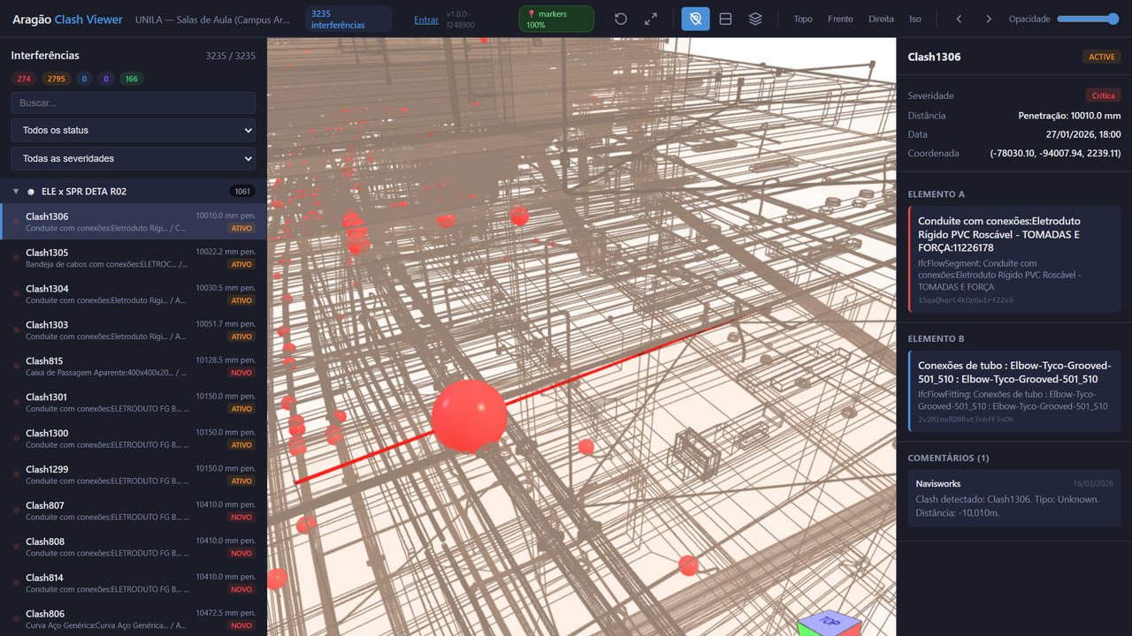The width and height of the screenshot is (1132, 636).
Task: Toggle the red 274 severity filter badge
Action: tap(24, 79)
